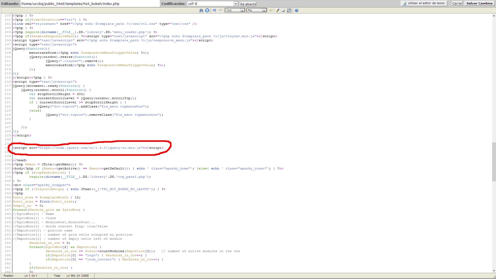
Task: Open the search (binoculars) tool
Action: point(201,10)
